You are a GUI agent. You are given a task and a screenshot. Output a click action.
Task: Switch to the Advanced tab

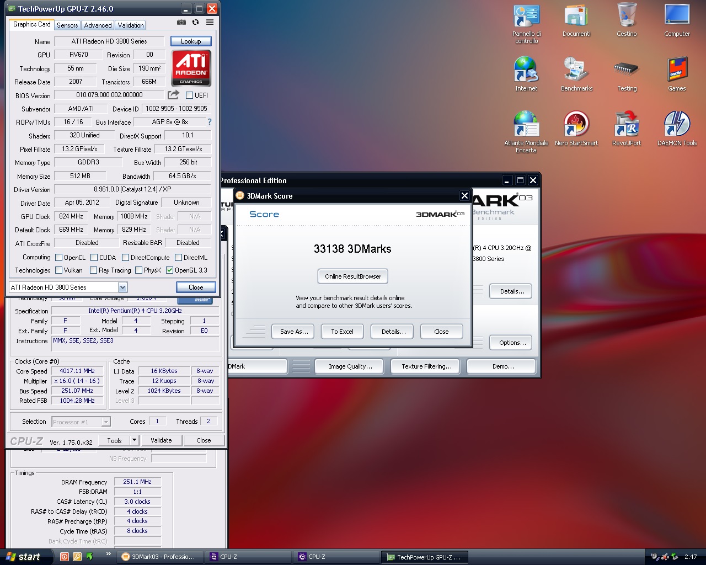point(98,25)
